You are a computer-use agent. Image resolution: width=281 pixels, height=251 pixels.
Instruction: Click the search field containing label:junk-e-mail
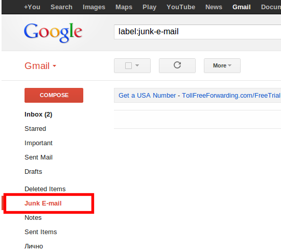[x=197, y=32]
